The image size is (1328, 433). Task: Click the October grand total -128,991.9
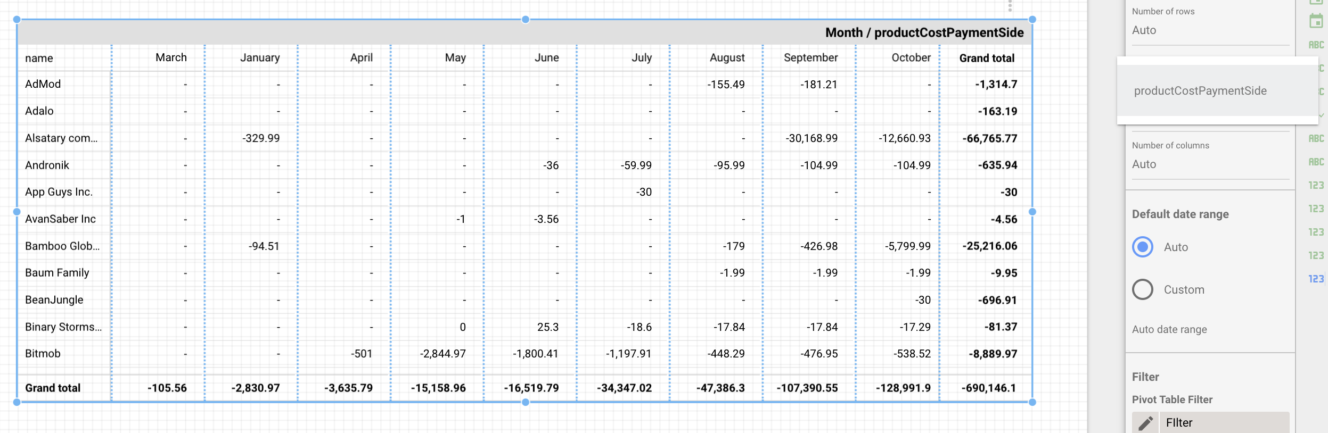pyautogui.click(x=903, y=388)
